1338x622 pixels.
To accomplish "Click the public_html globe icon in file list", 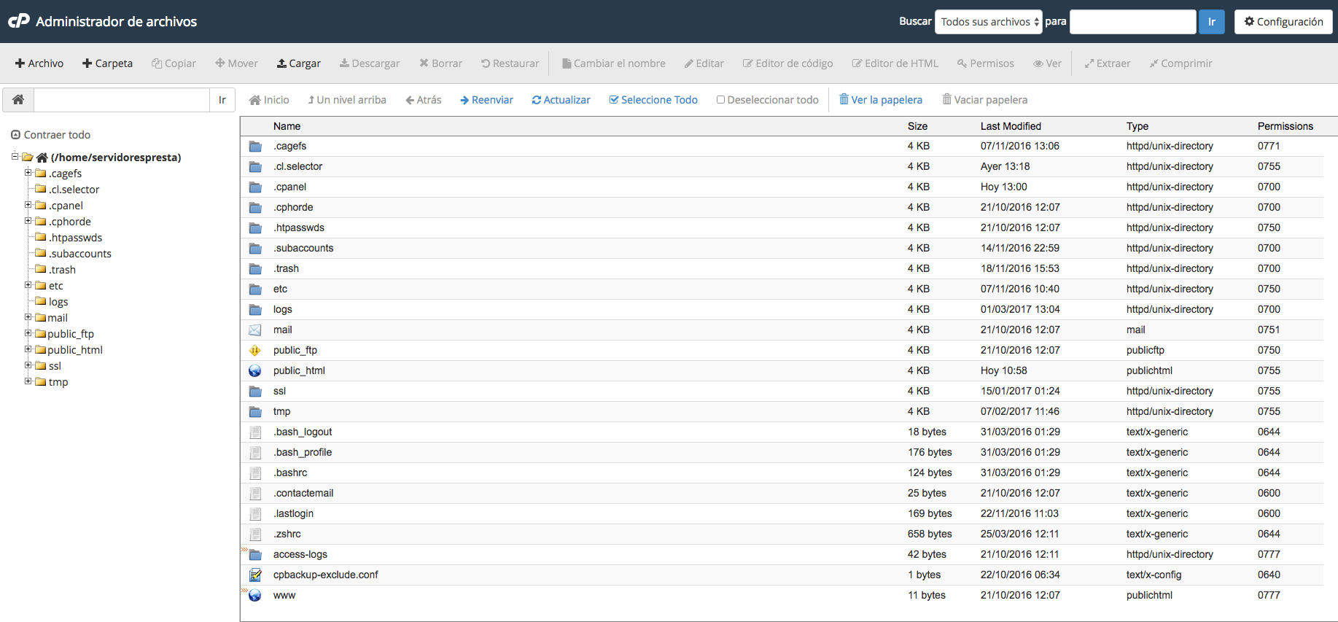I will click(x=255, y=370).
